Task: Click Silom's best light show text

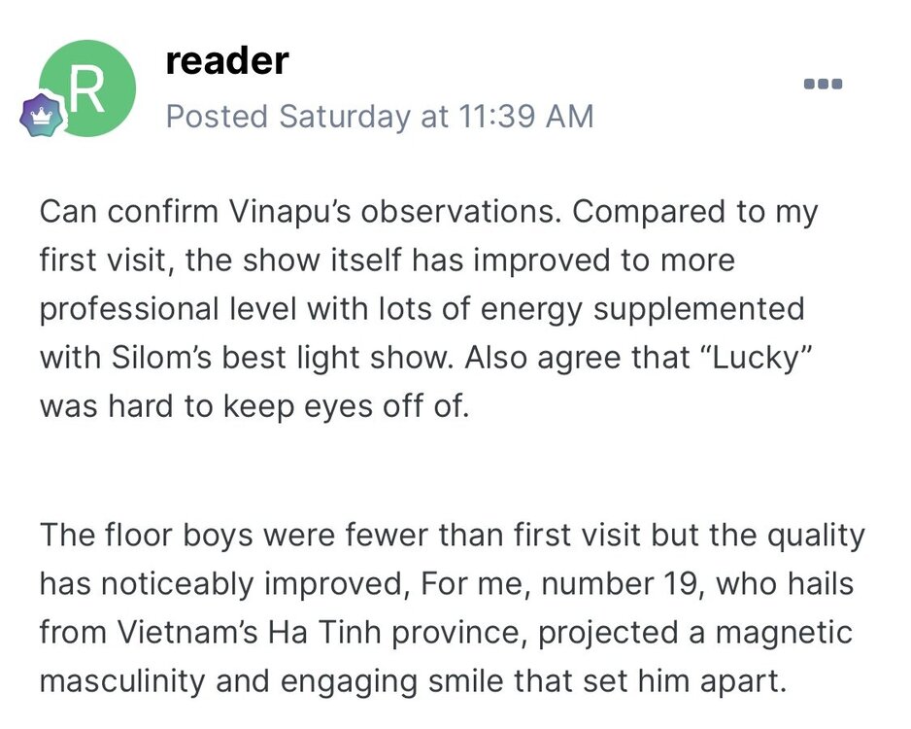Action: point(282,358)
